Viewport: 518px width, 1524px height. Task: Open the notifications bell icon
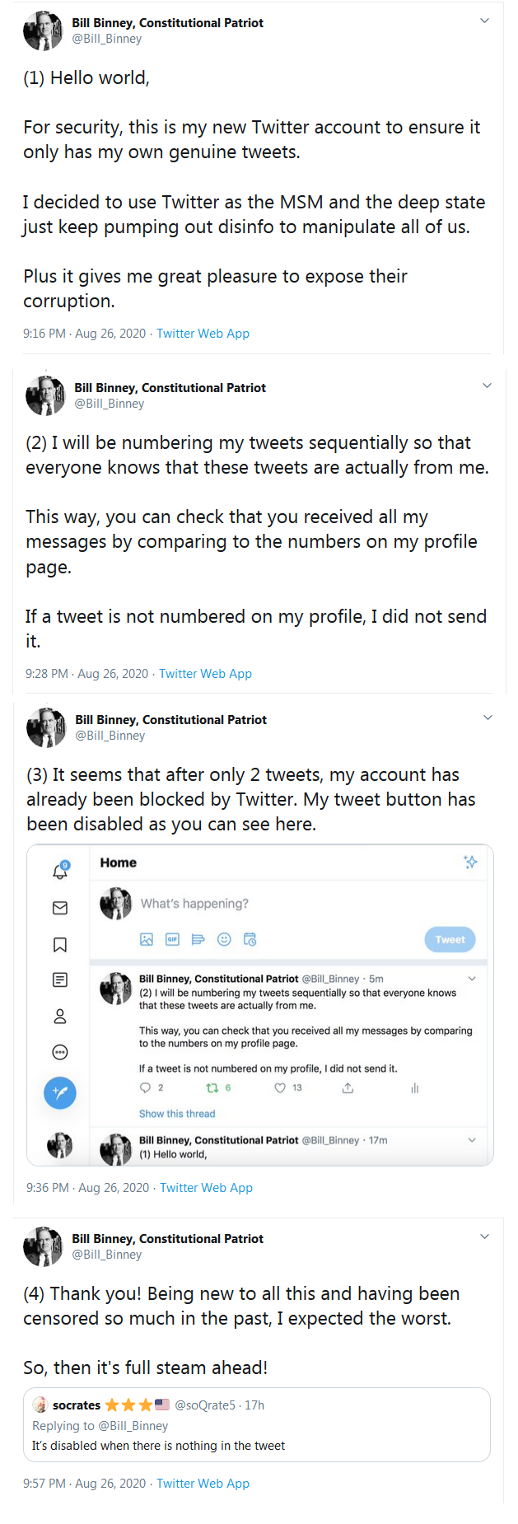(60, 871)
